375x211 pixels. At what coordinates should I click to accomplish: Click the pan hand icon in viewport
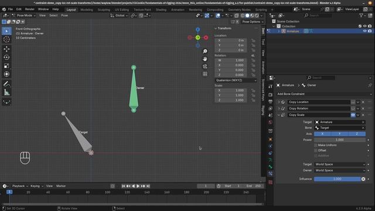tap(205, 59)
